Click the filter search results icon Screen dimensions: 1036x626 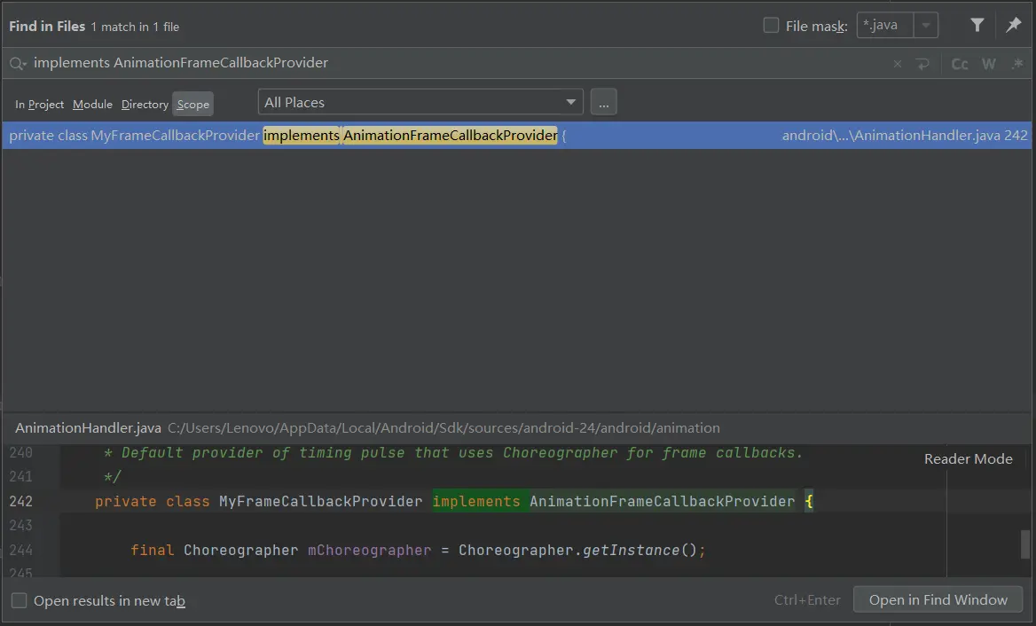point(977,26)
